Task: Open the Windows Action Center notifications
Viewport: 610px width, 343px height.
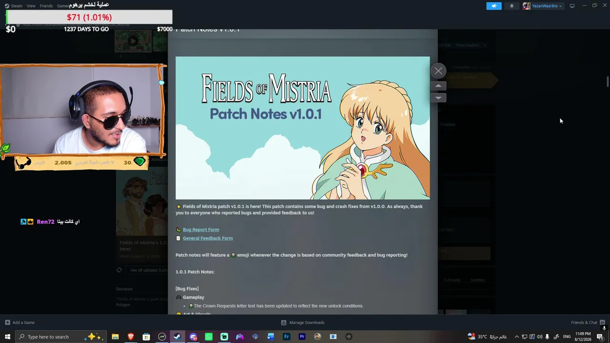Action: 600,337
